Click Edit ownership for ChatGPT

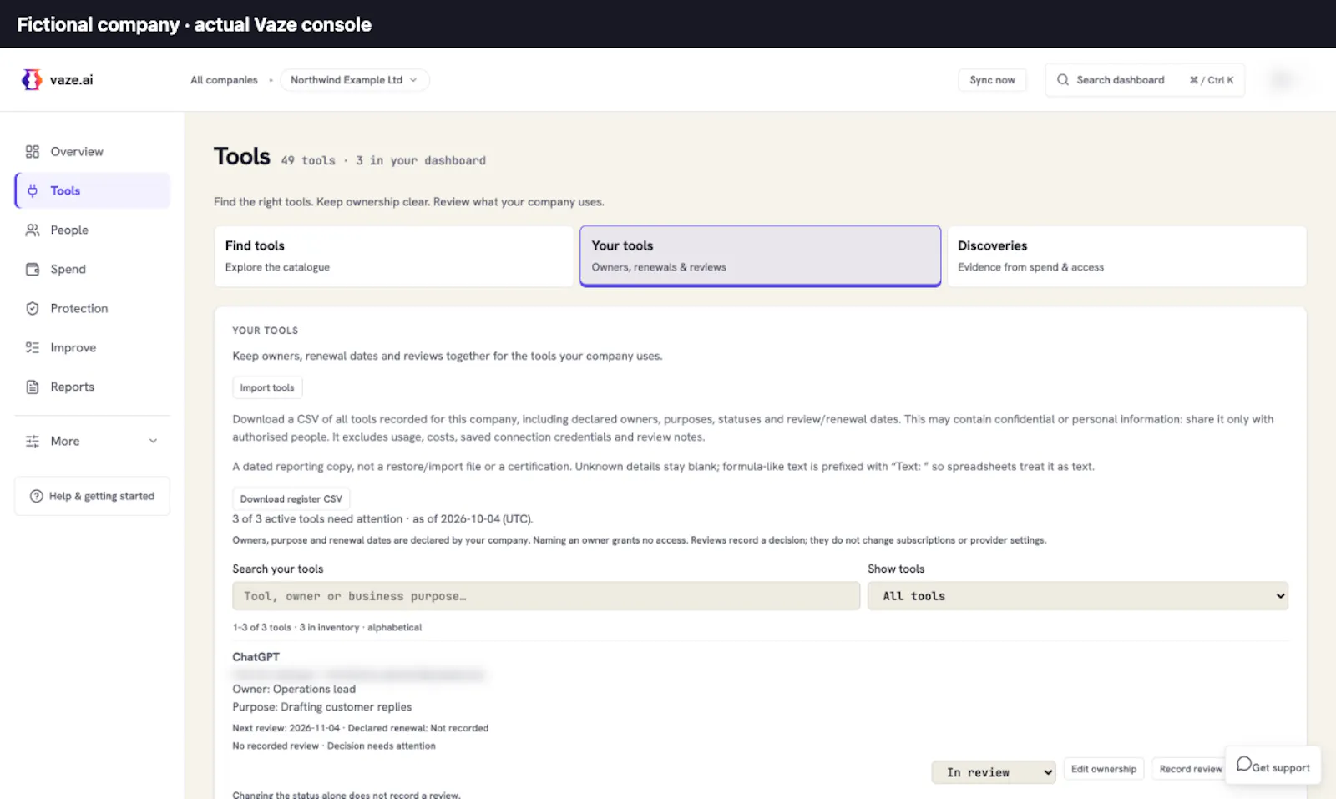click(1103, 769)
